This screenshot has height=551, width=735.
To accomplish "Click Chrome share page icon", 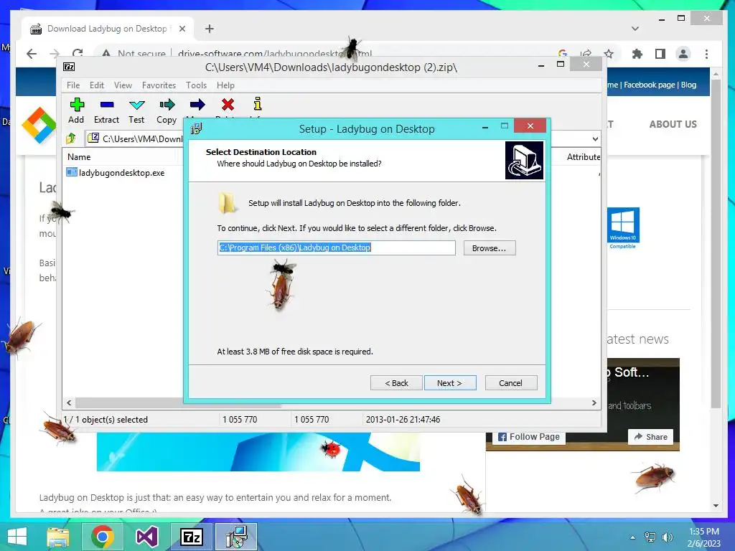I will 586,53.
